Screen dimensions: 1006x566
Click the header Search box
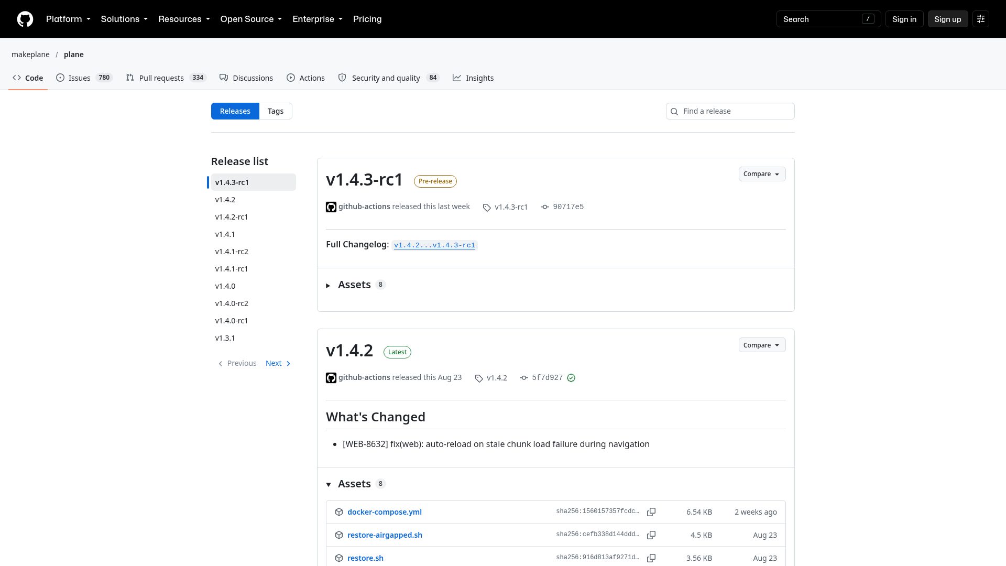point(828,19)
